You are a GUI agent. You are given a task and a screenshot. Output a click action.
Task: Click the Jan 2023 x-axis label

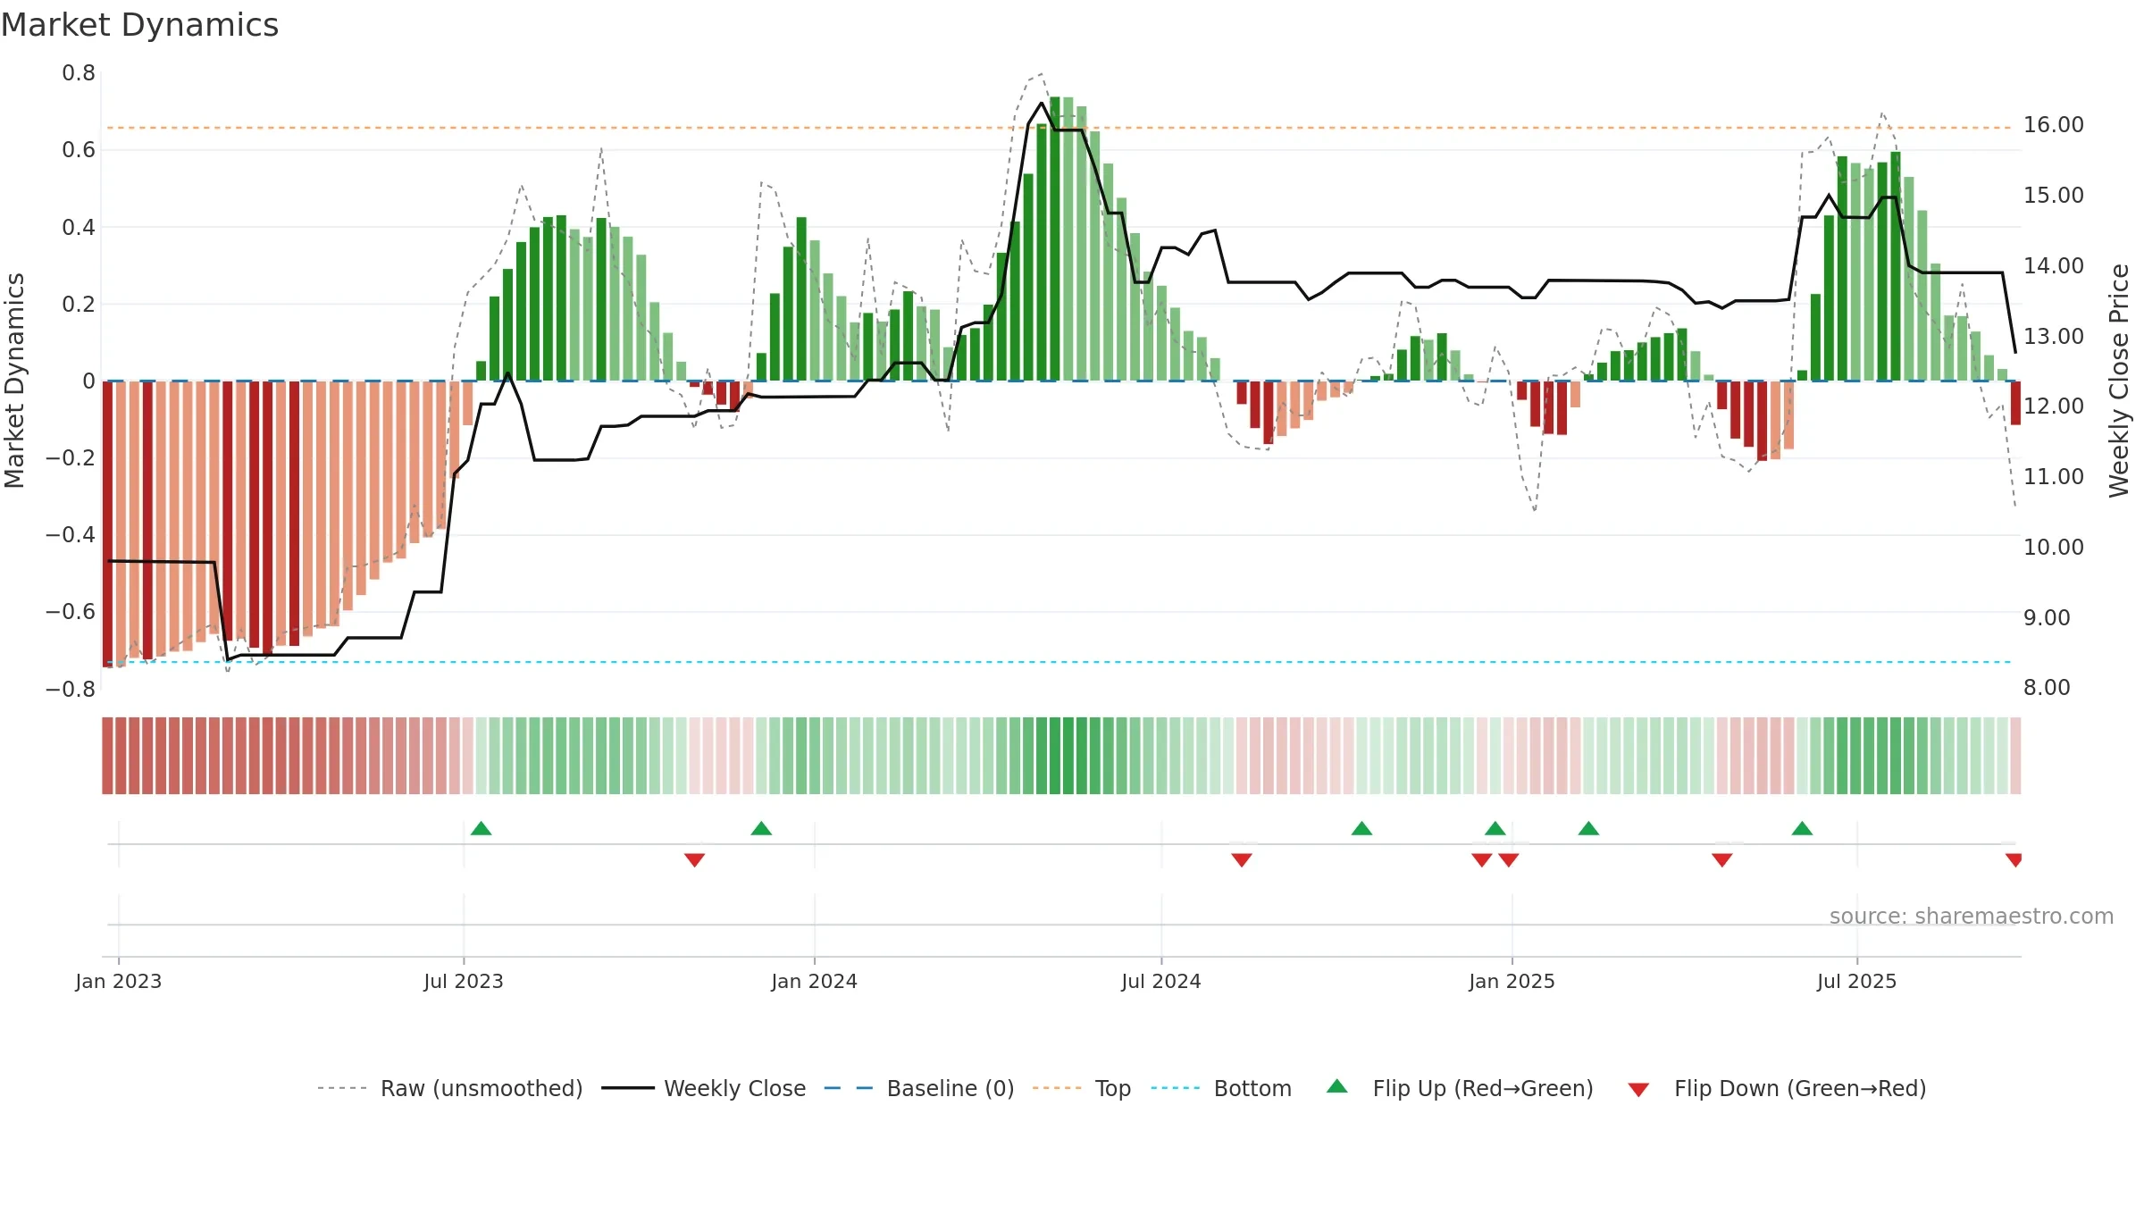pos(119,981)
